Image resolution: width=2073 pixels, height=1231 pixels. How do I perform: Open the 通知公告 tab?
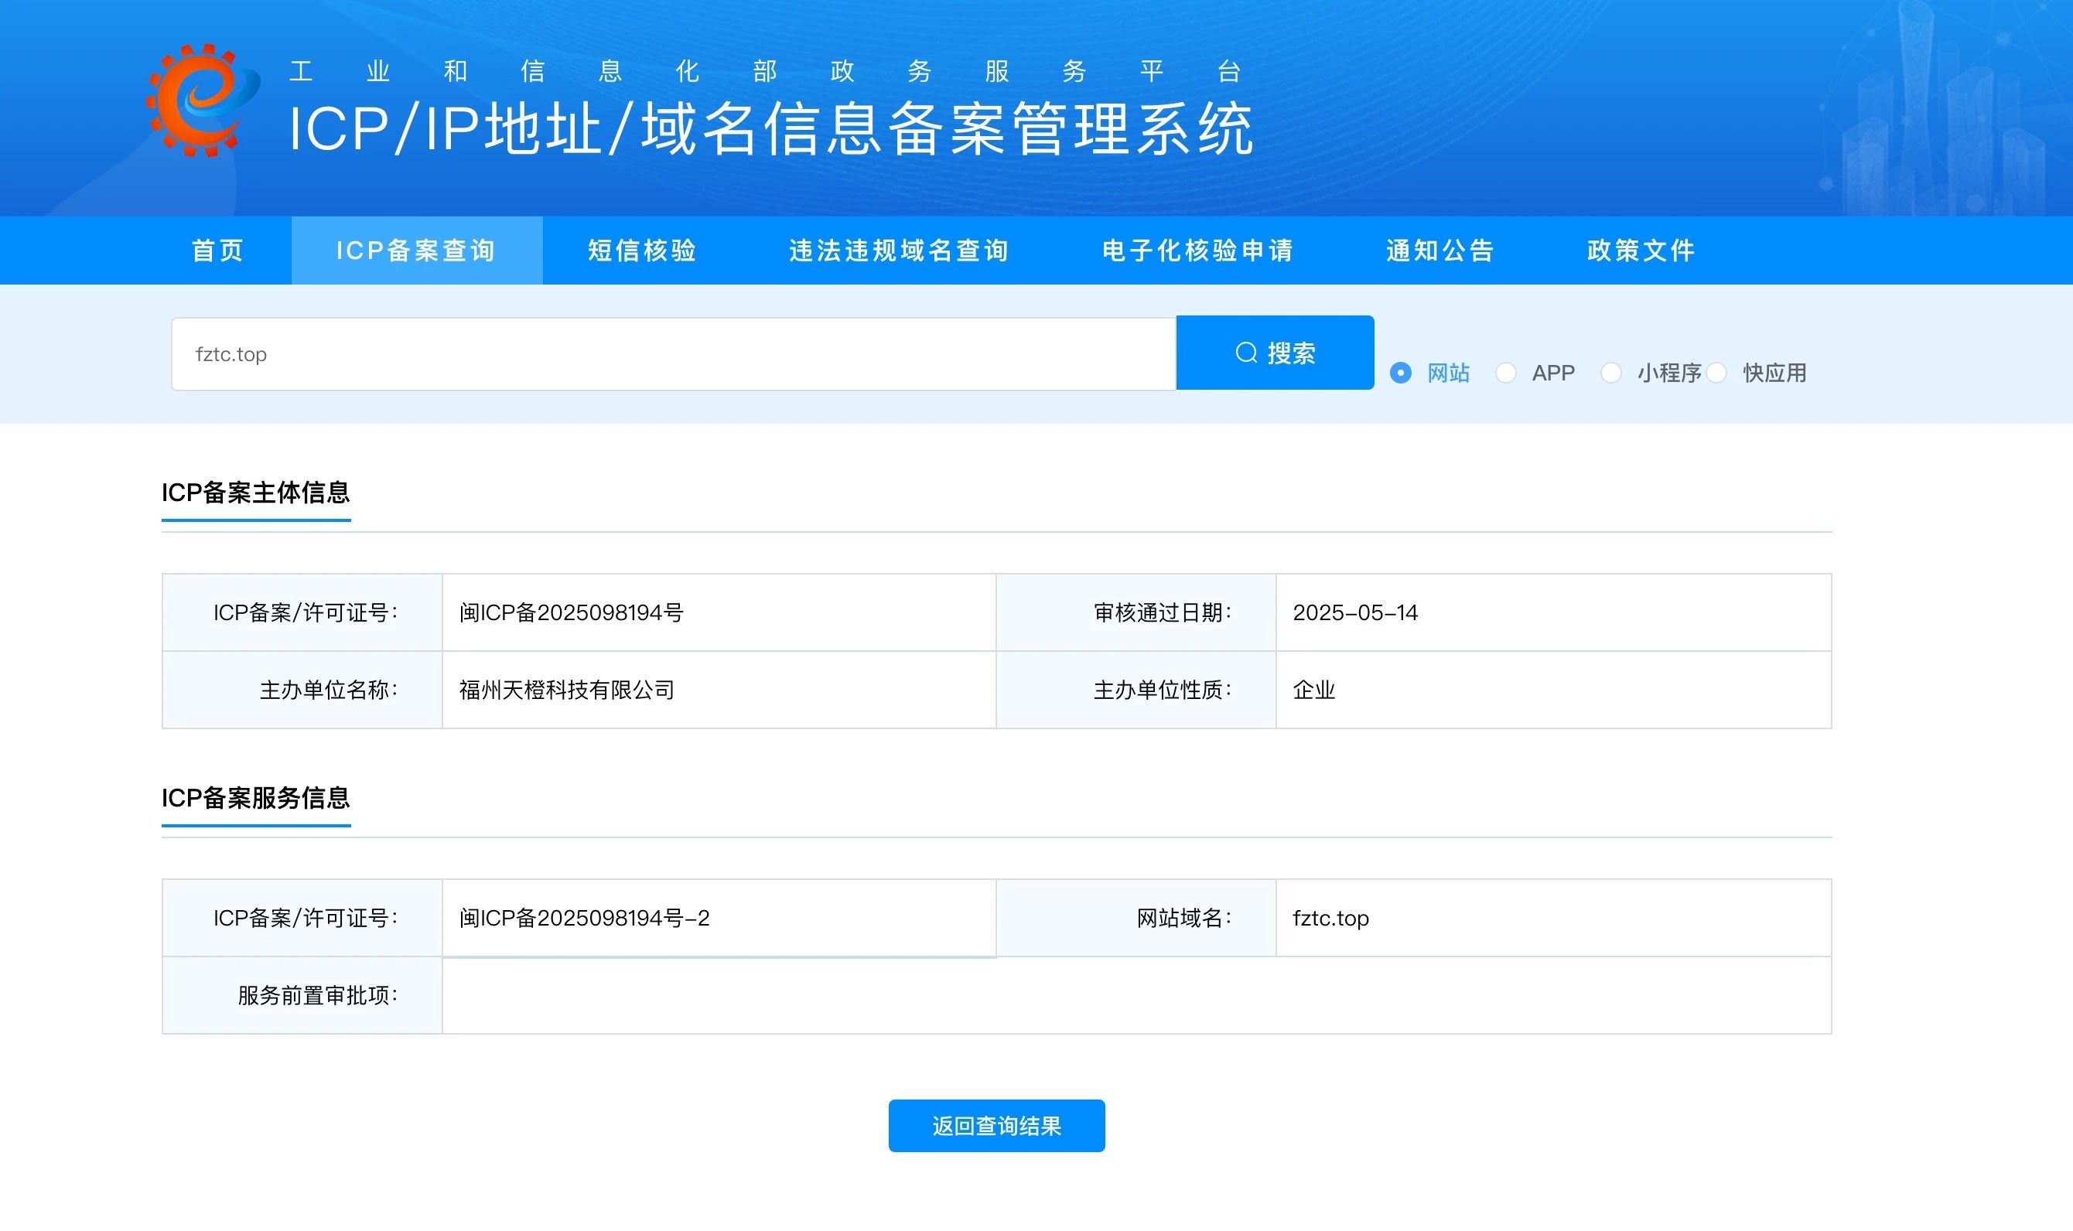coord(1441,251)
